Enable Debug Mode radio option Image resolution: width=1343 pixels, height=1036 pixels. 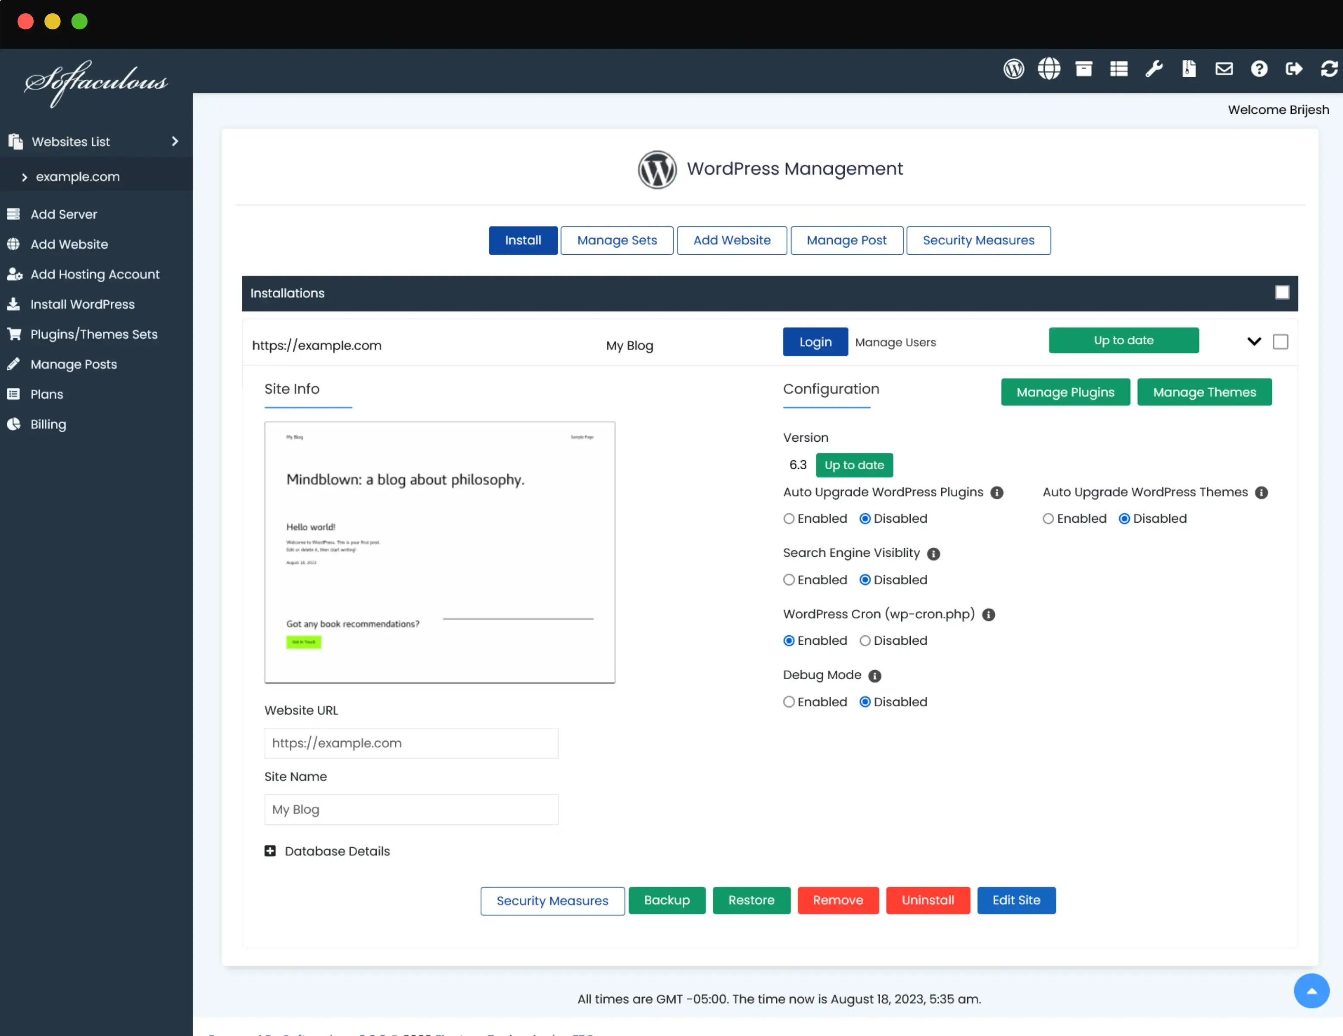click(x=789, y=702)
